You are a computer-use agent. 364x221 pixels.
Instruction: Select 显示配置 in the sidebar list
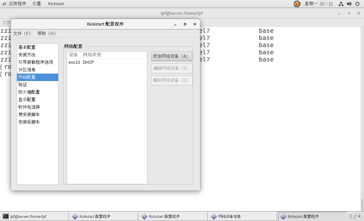coord(37,99)
